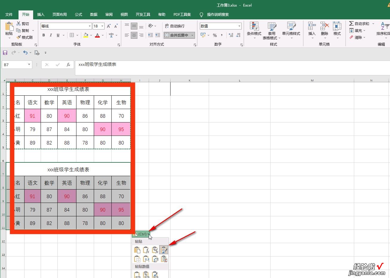Viewport: 390px width, 278px height.
Task: Choose the No Borders paste option
Action: (x=137, y=259)
